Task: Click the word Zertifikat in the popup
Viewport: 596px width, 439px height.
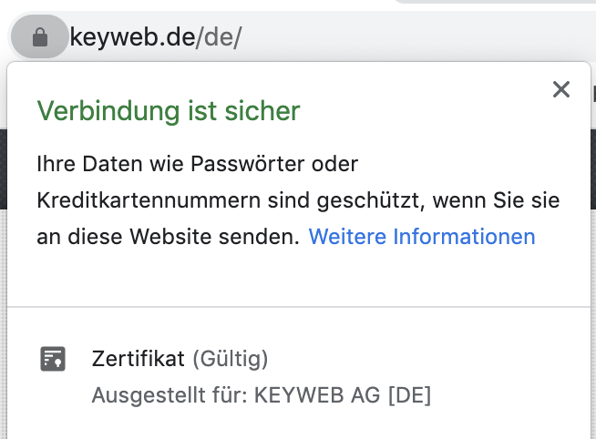Action: [x=138, y=359]
